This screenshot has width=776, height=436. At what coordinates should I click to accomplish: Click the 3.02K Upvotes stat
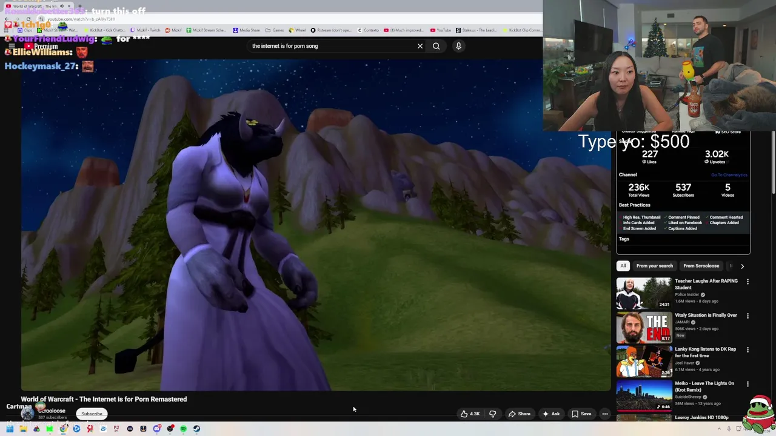(717, 157)
